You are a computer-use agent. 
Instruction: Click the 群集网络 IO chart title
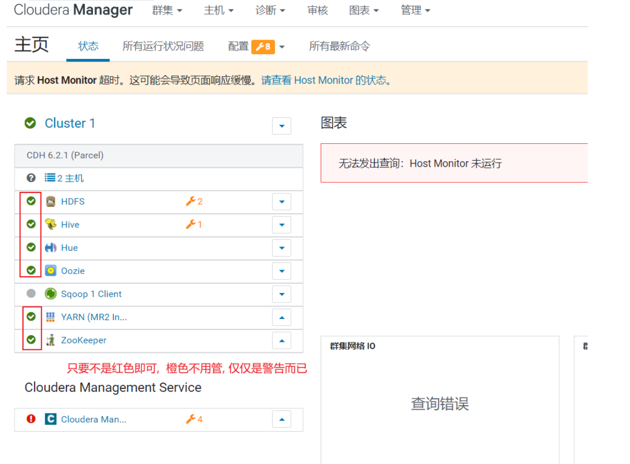coord(353,346)
